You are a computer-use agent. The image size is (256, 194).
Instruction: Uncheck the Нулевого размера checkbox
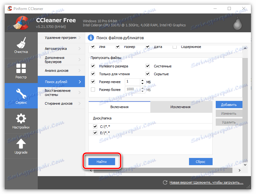[93, 66]
